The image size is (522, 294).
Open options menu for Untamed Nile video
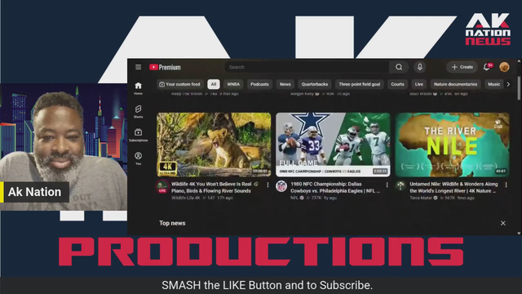(x=506, y=185)
